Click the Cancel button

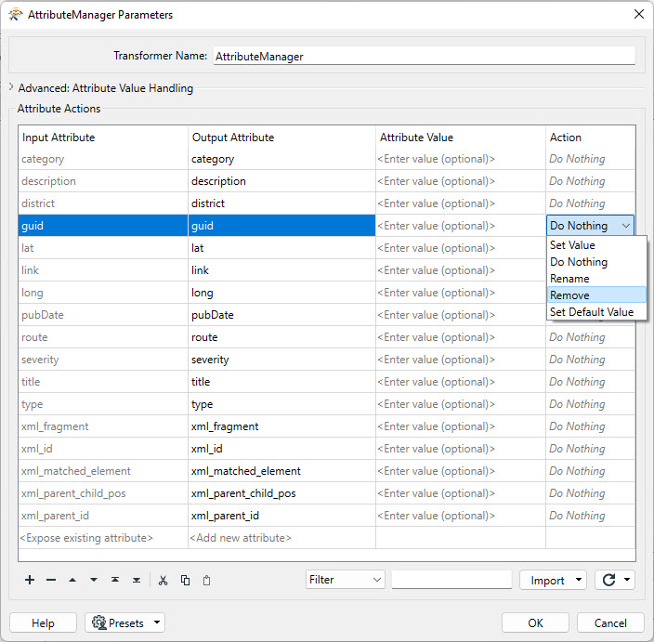(610, 622)
